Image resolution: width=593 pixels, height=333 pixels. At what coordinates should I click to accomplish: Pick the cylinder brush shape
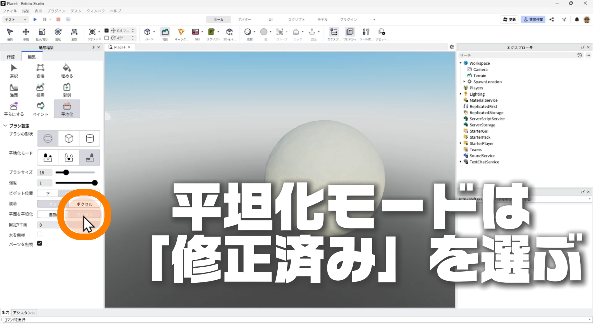pyautogui.click(x=90, y=138)
